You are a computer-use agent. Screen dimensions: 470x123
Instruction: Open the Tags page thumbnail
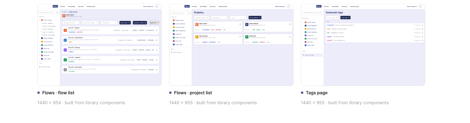click(x=363, y=45)
